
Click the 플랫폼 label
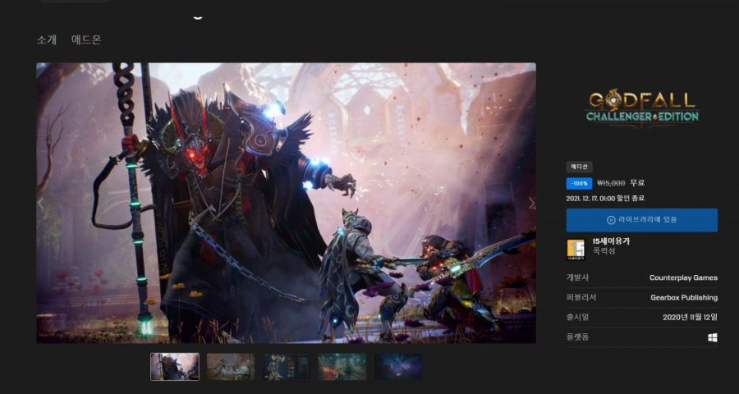click(x=577, y=337)
